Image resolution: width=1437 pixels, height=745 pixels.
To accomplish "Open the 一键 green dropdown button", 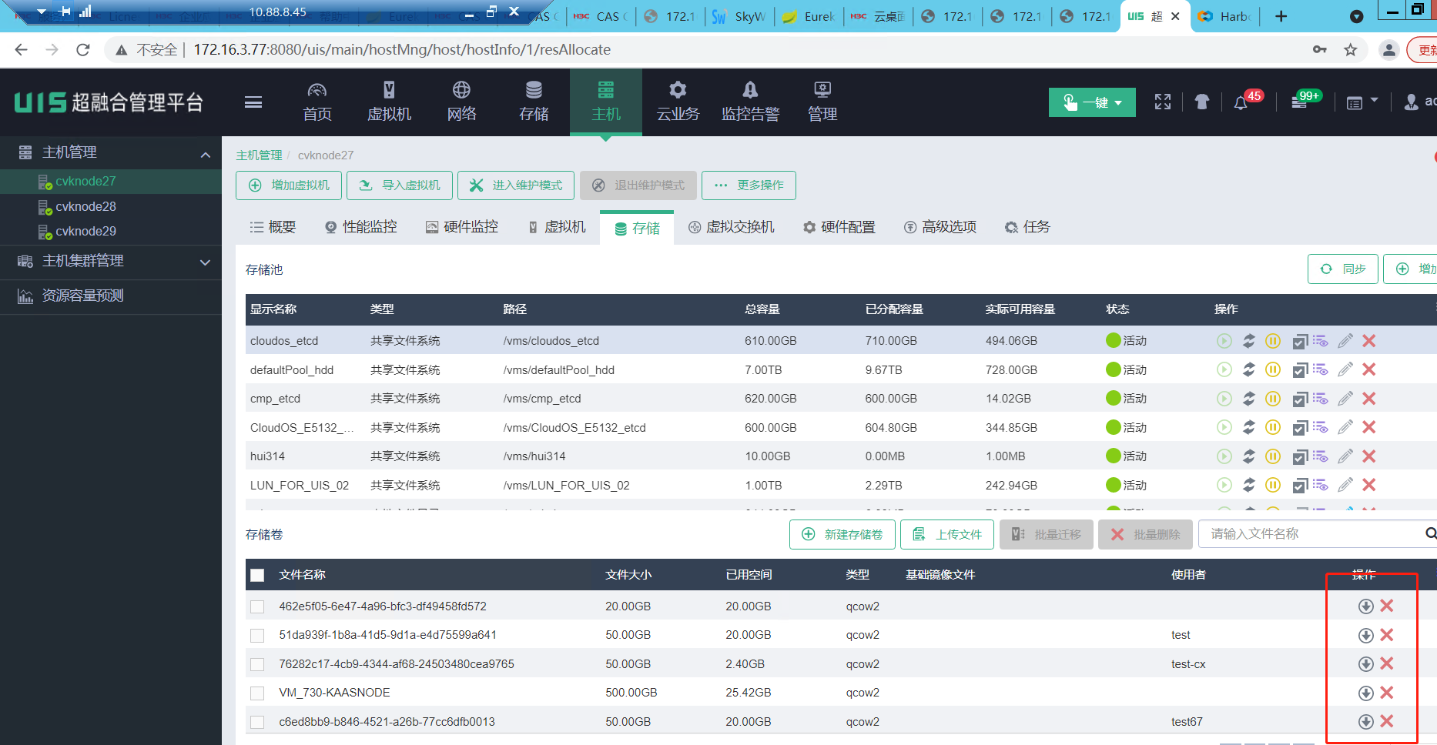I will (x=1092, y=102).
